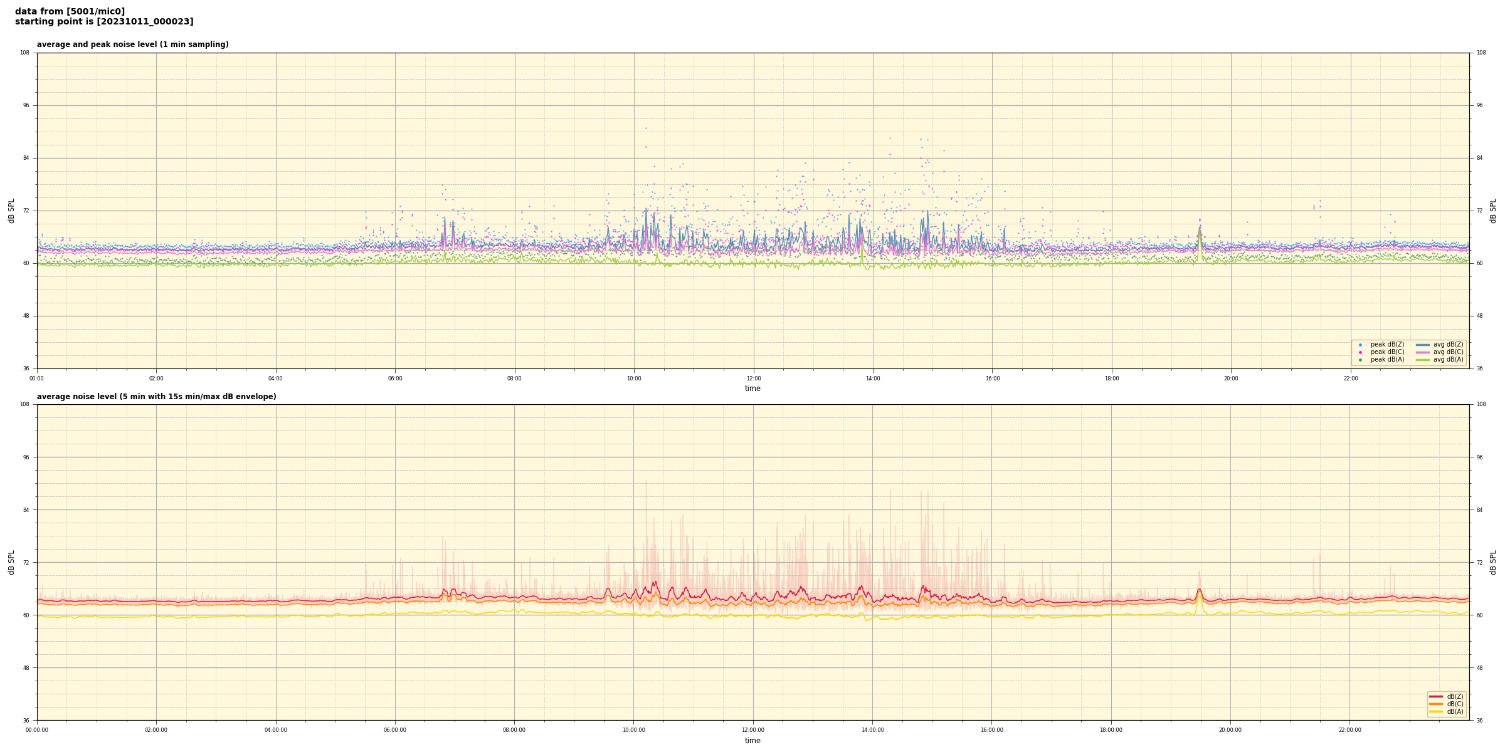Click the right 'dB SPL' label of bottom chart
Viewport: 1505px width, 752px height.
pyautogui.click(x=1493, y=562)
